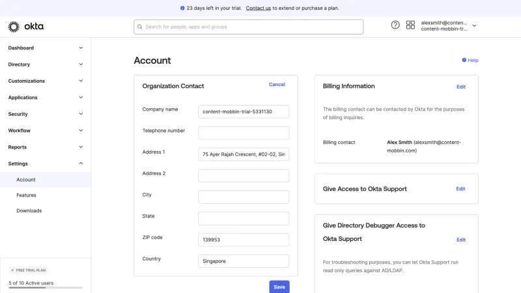Viewport: 521px width, 293px height.
Task: Open Workflow in the sidebar
Action: pos(20,131)
